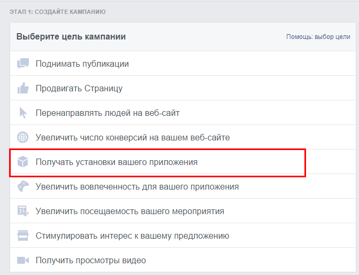This screenshot has width=359, height=275.
Task: Select Получать установки вашего приложения
Action: [182, 162]
